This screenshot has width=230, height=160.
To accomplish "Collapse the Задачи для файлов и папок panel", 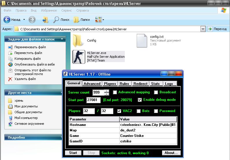I will point(62,39).
